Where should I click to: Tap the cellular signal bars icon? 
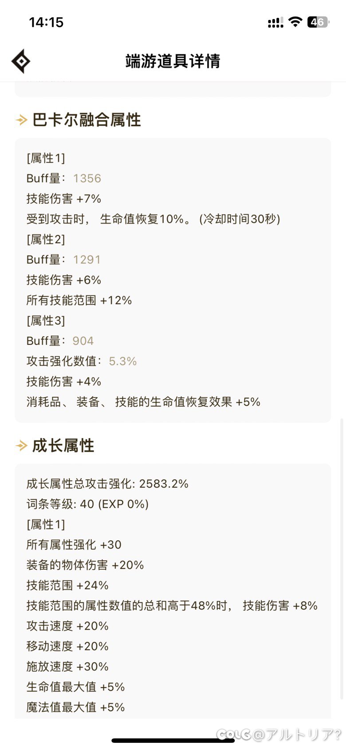[x=275, y=23]
